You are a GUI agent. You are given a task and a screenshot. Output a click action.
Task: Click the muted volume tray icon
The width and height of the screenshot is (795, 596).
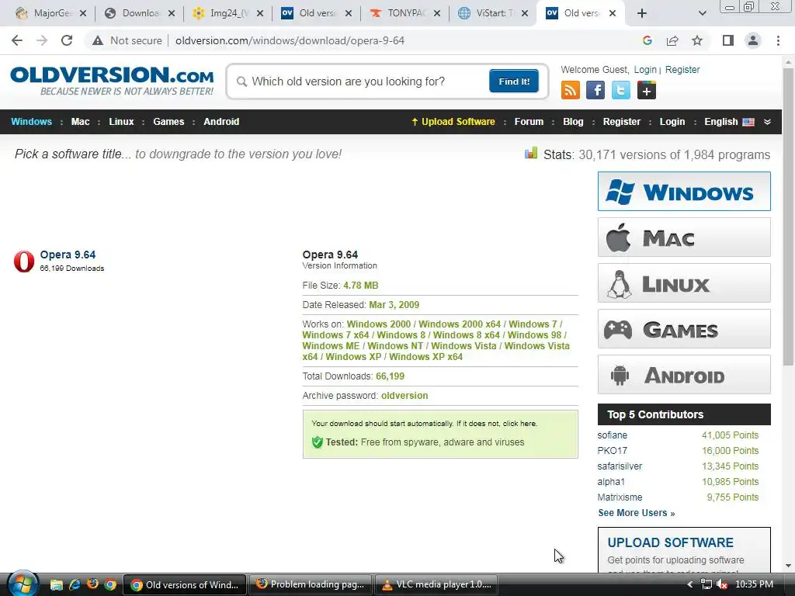coord(722,584)
